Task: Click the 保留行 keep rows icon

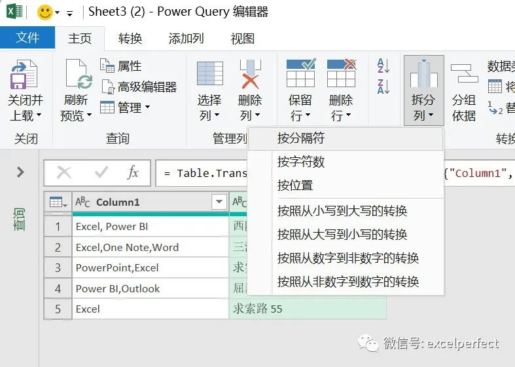Action: pyautogui.click(x=300, y=73)
